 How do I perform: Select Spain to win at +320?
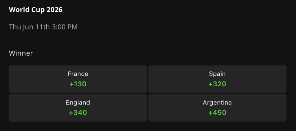[217, 79]
